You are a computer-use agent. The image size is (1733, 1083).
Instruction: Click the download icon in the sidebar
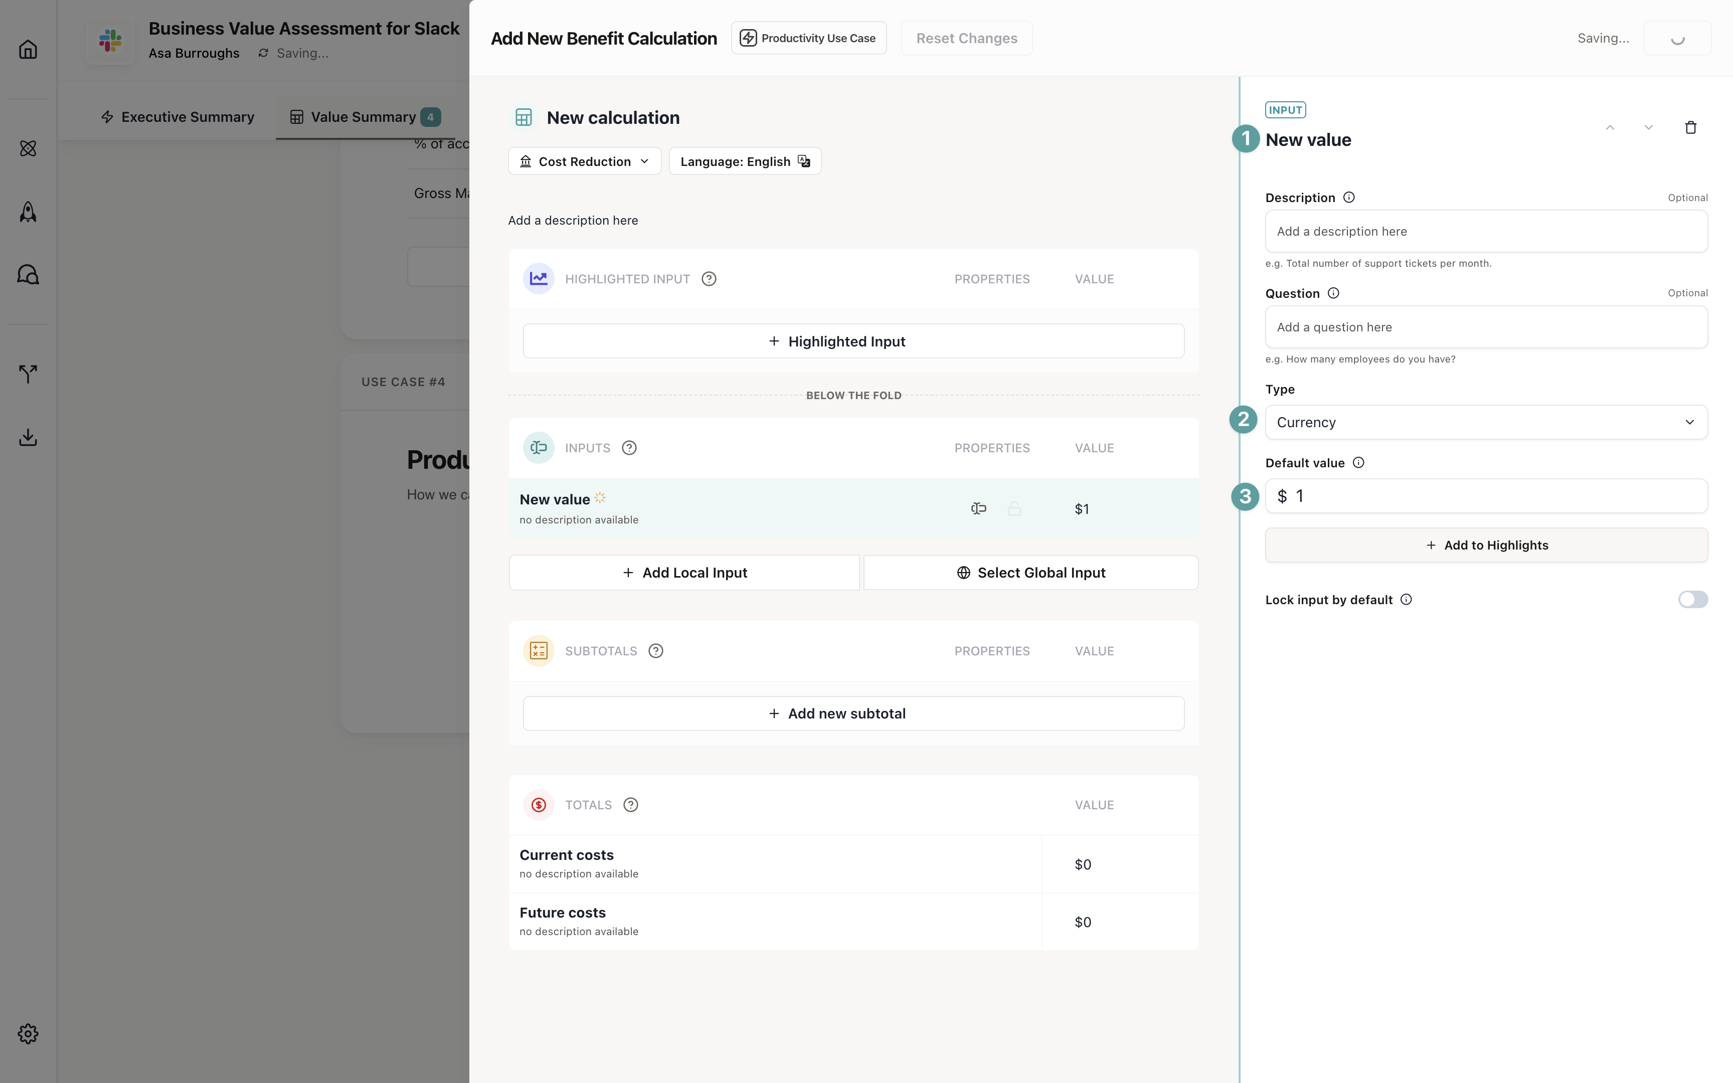pyautogui.click(x=28, y=437)
